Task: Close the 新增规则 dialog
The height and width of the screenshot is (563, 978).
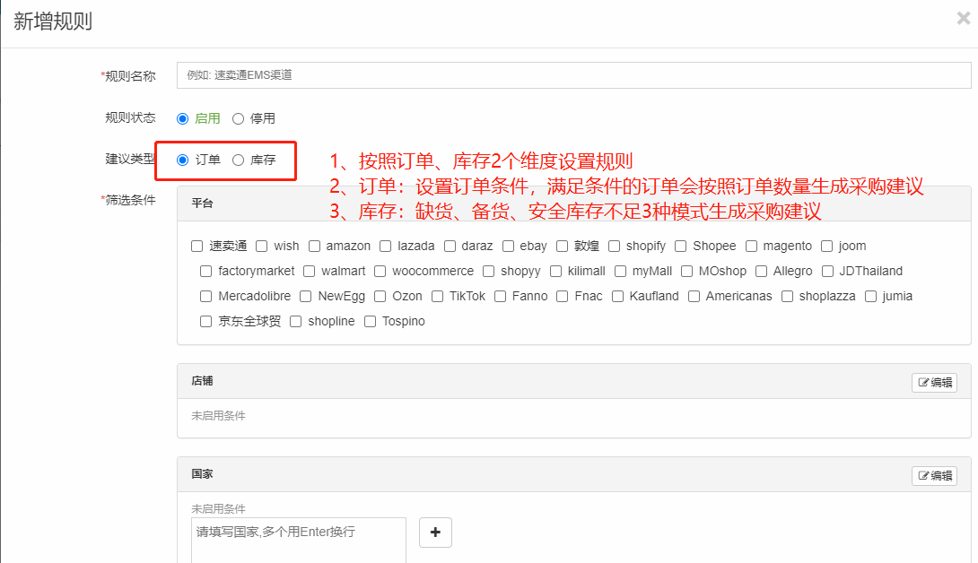Action: coord(963,19)
